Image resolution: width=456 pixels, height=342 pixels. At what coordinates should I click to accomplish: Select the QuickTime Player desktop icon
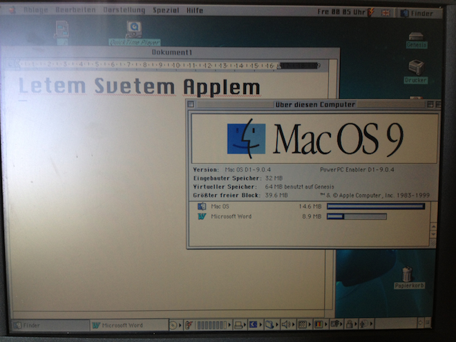coord(134,33)
